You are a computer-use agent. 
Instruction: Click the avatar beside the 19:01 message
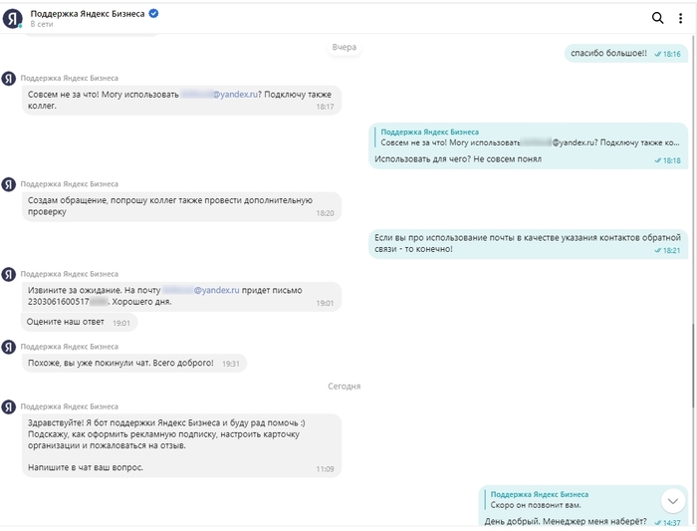9,274
